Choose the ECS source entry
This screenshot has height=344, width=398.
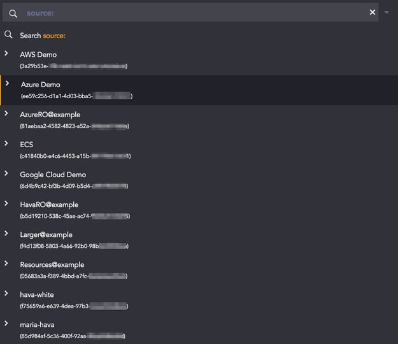tap(27, 145)
